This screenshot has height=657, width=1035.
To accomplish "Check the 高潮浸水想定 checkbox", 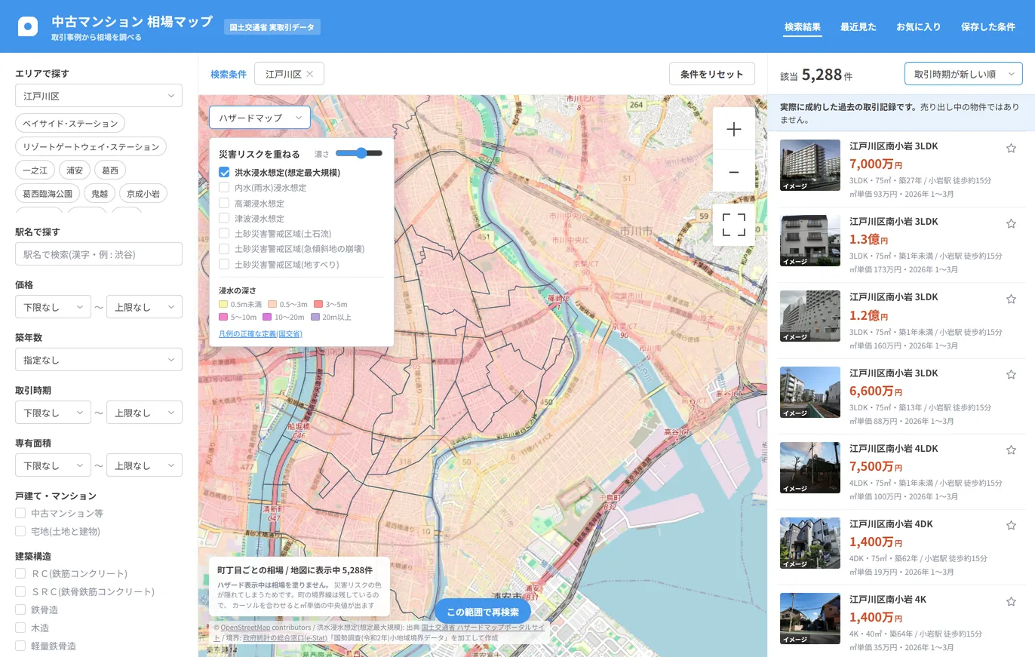I will click(224, 203).
